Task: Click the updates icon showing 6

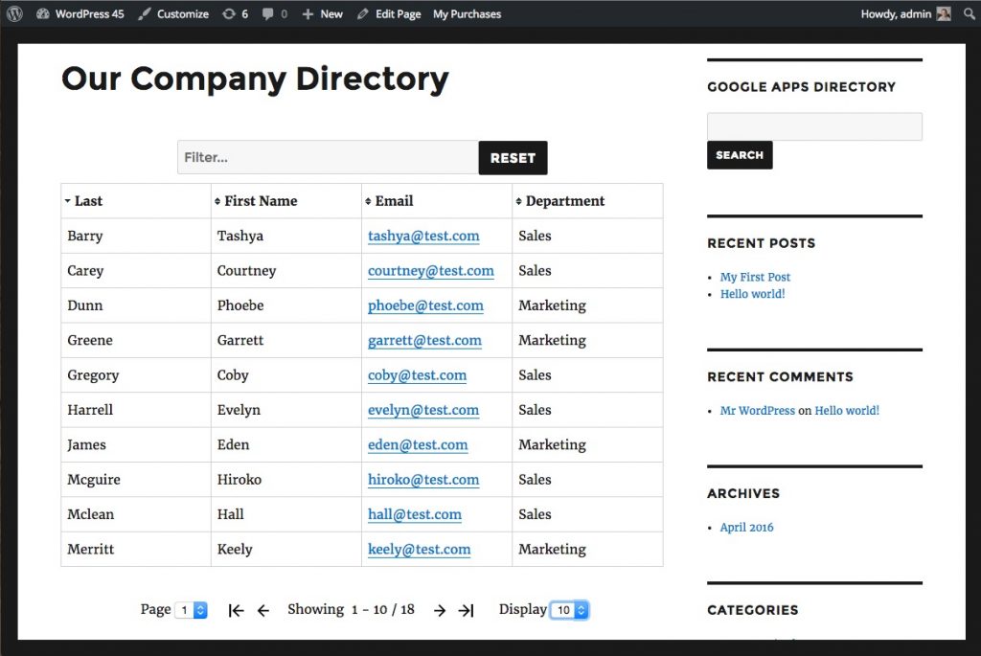Action: coord(236,13)
